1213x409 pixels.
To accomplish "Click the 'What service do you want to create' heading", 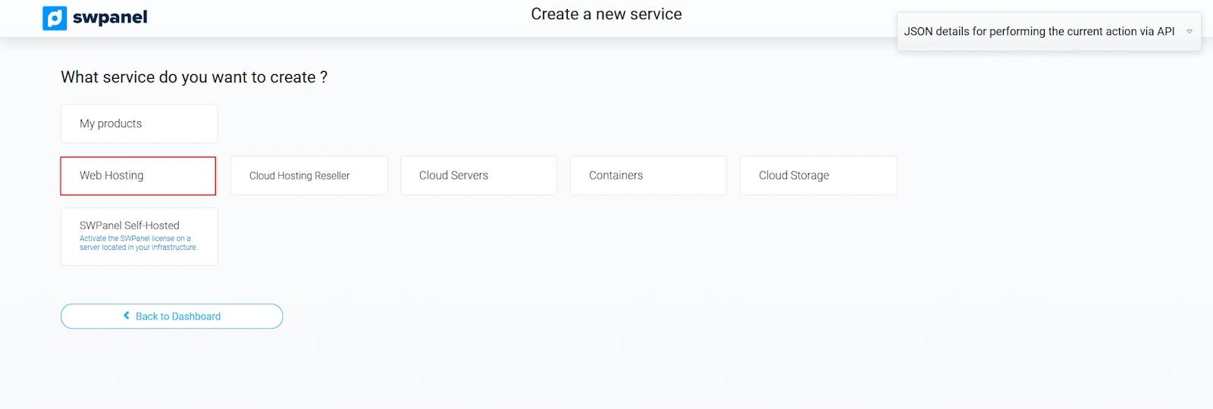I will pos(194,77).
